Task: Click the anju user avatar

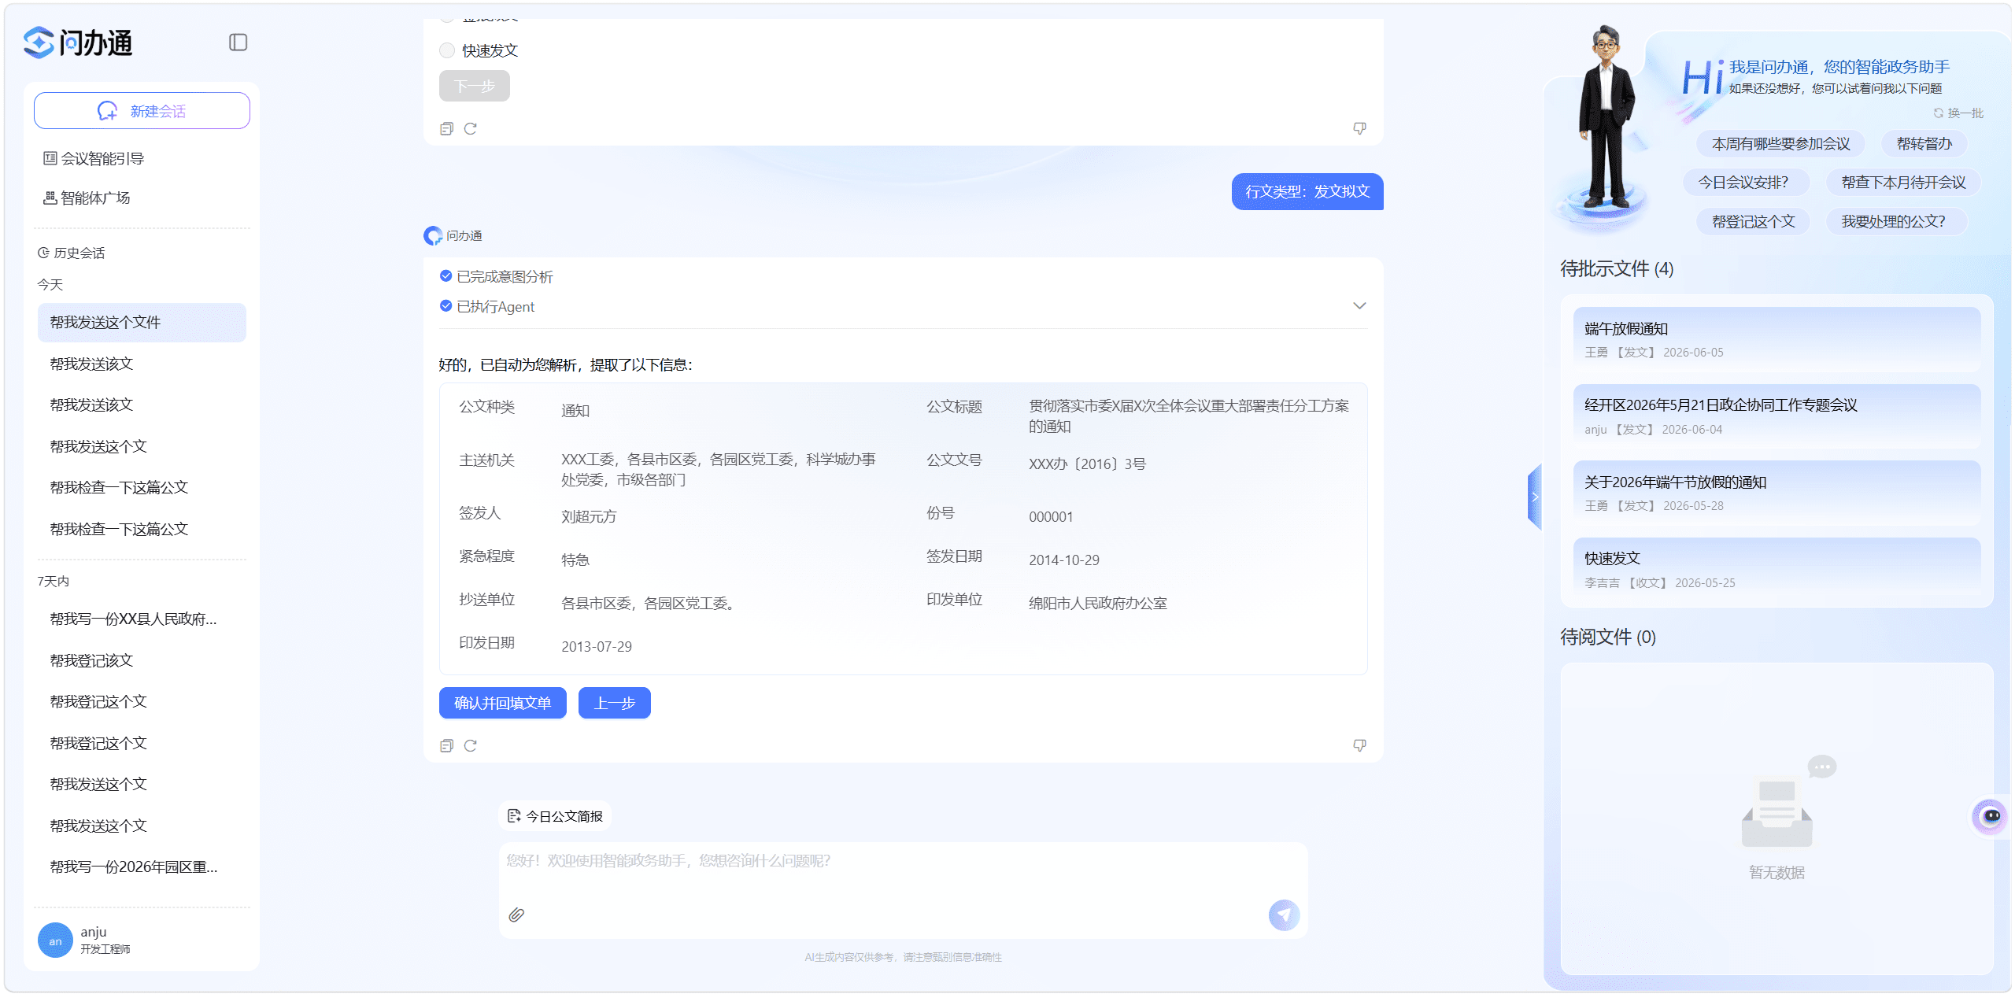Action: [x=55, y=940]
